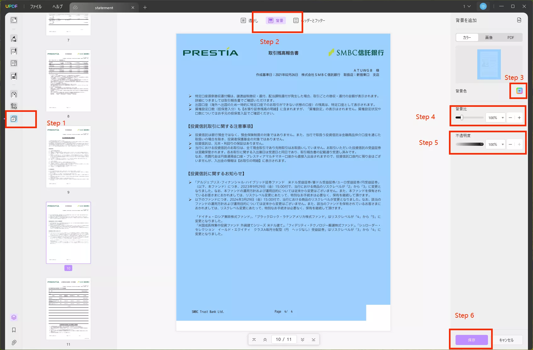Open the 背景比 percentage dropdown
This screenshot has height=350, width=533.
point(495,118)
